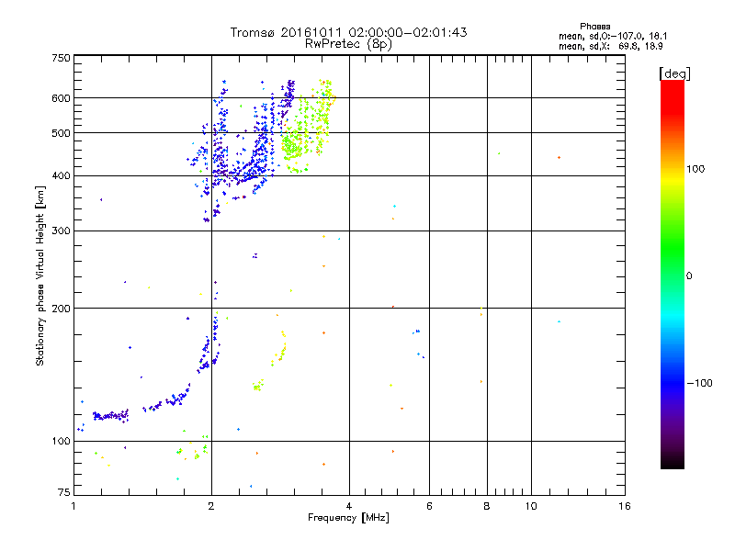
Task: Click the y-axis tick label '300'
Action: tap(61, 231)
